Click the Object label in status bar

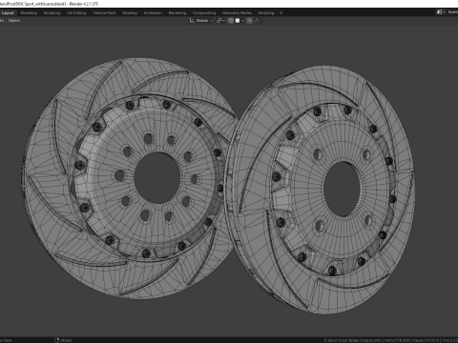tap(66, 340)
